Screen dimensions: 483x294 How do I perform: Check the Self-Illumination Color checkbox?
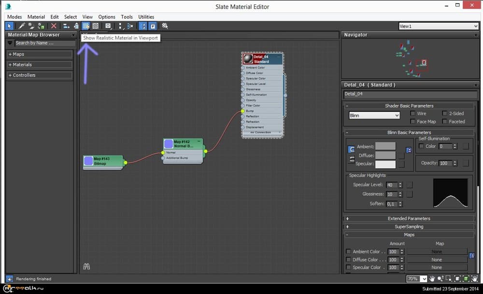click(x=421, y=146)
